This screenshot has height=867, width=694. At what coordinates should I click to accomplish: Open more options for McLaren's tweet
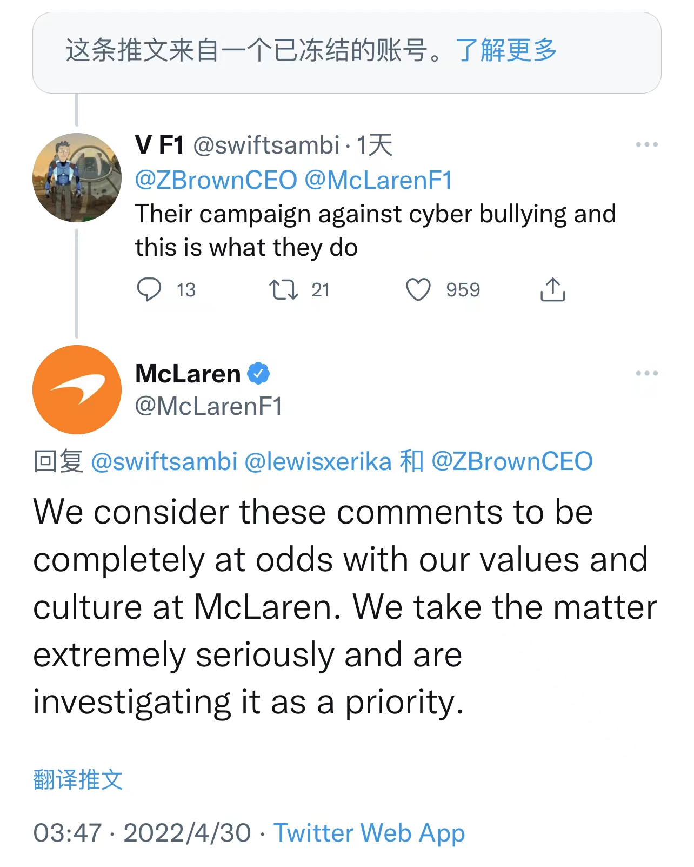[x=646, y=374]
